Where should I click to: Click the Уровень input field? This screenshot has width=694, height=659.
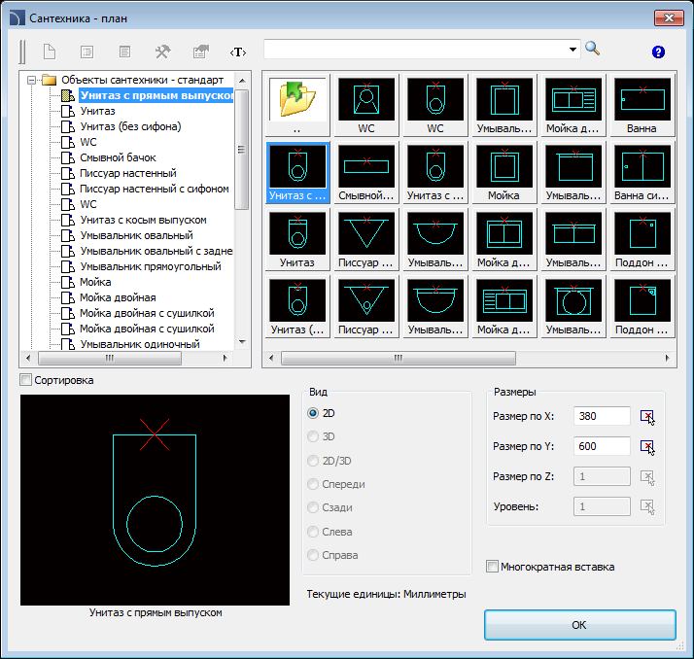coord(602,506)
